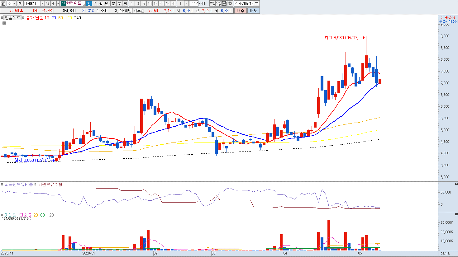Select the 5 interval preset button

click(x=144, y=3)
